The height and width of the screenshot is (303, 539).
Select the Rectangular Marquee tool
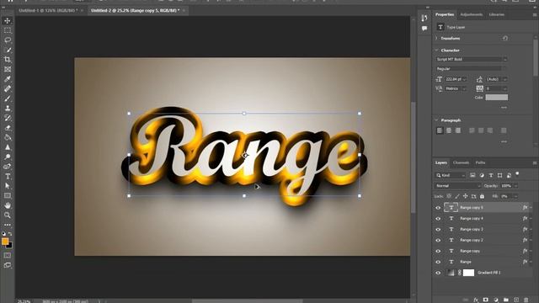coord(8,30)
